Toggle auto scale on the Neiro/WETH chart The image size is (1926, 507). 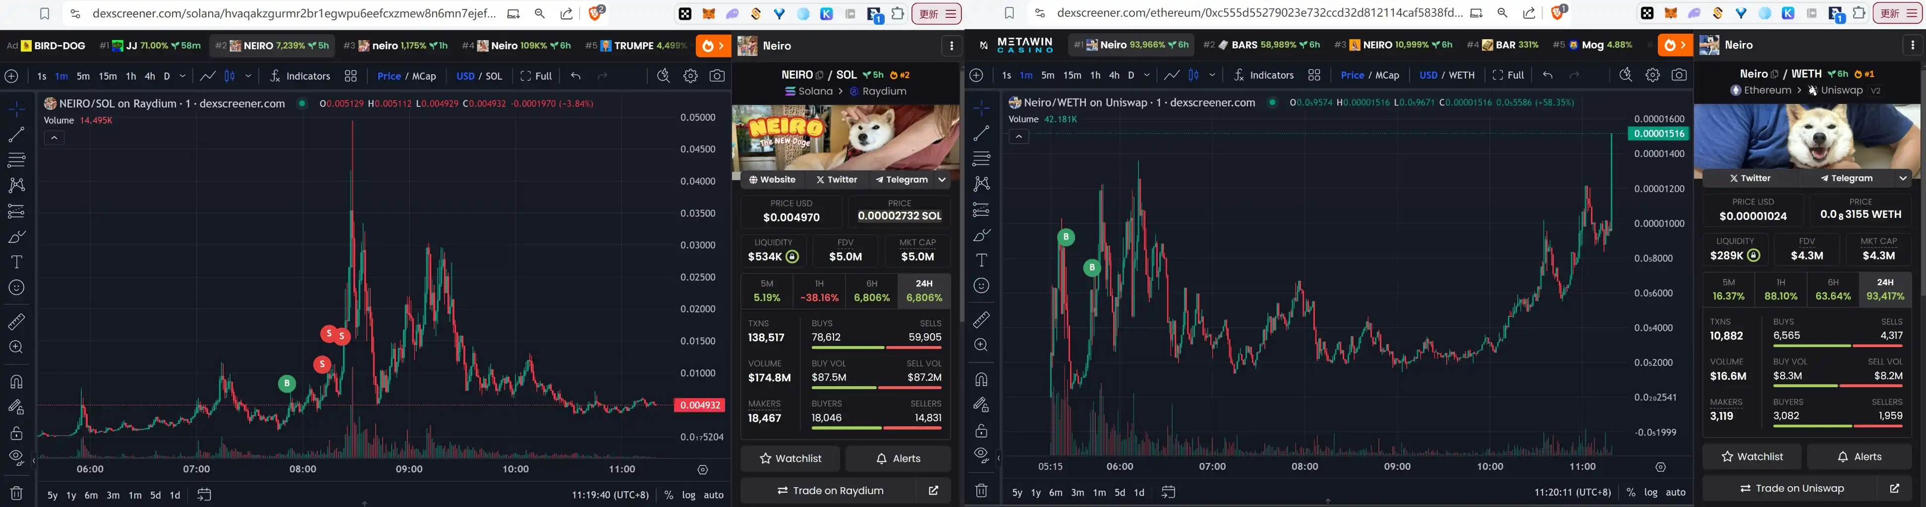(1676, 493)
